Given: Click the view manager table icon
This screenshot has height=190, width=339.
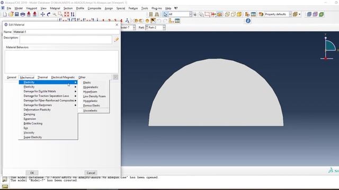Looking at the screenshot, I should (x=177, y=21).
